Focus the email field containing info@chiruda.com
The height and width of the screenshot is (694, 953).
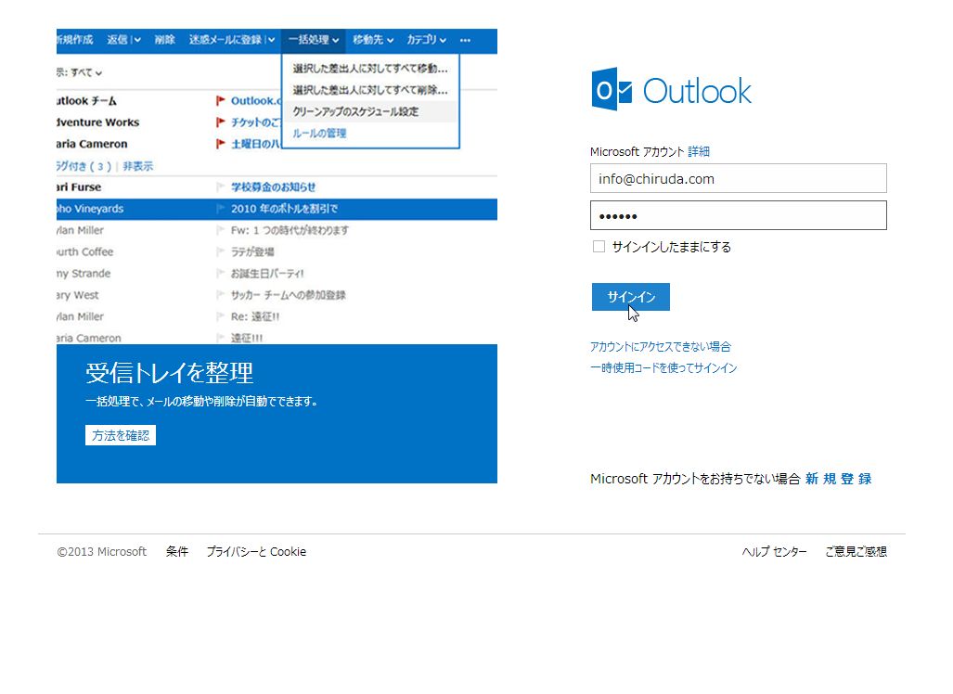tap(739, 179)
